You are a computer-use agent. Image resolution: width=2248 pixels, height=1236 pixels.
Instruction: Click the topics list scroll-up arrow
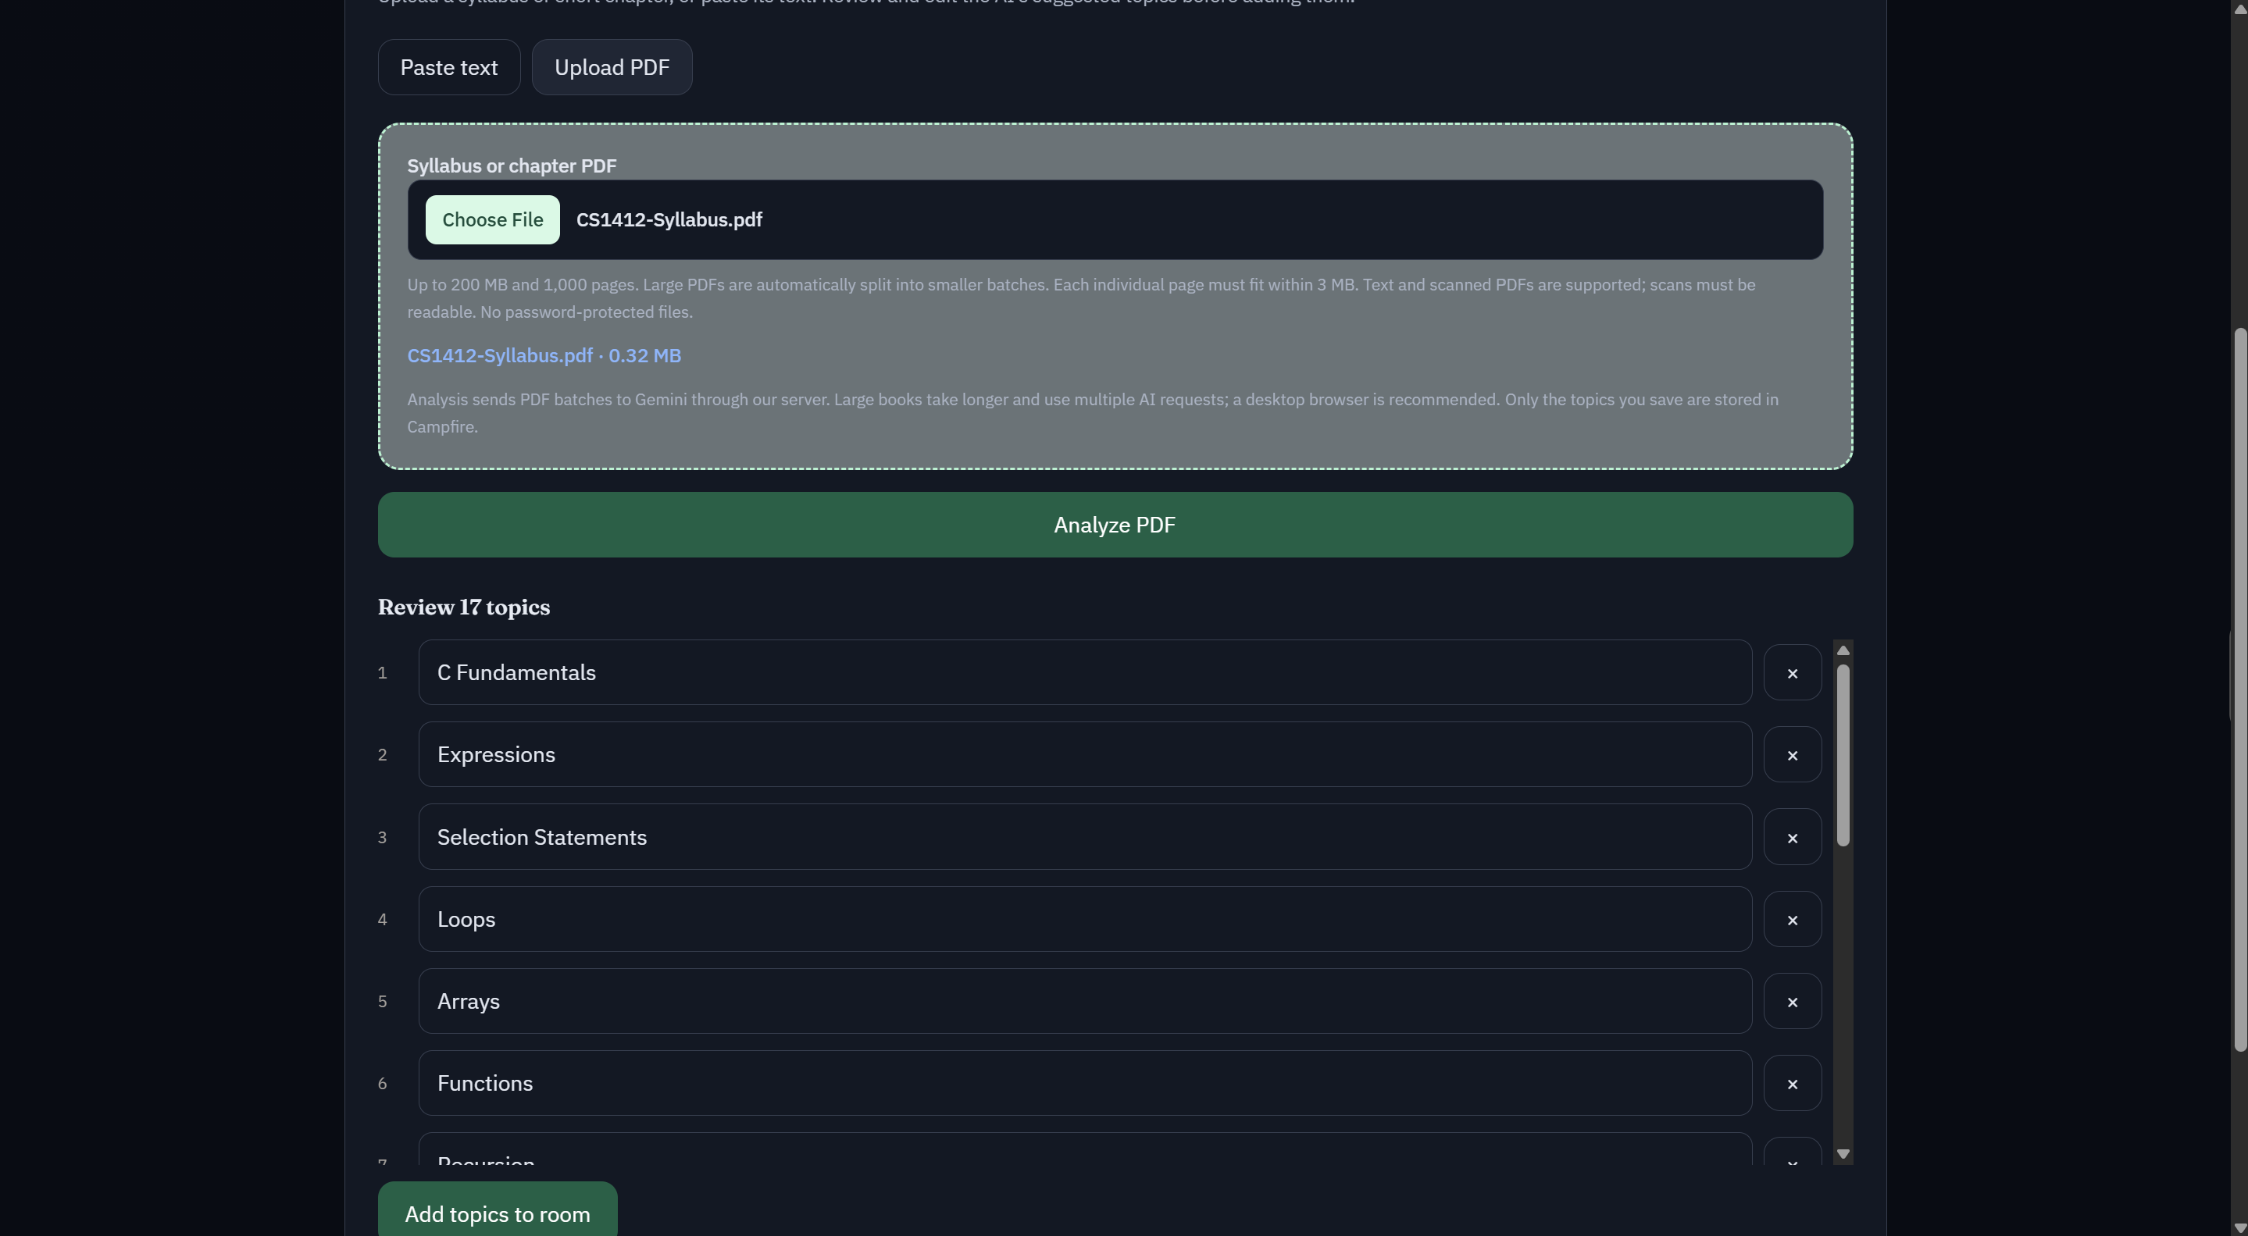pyautogui.click(x=1843, y=650)
